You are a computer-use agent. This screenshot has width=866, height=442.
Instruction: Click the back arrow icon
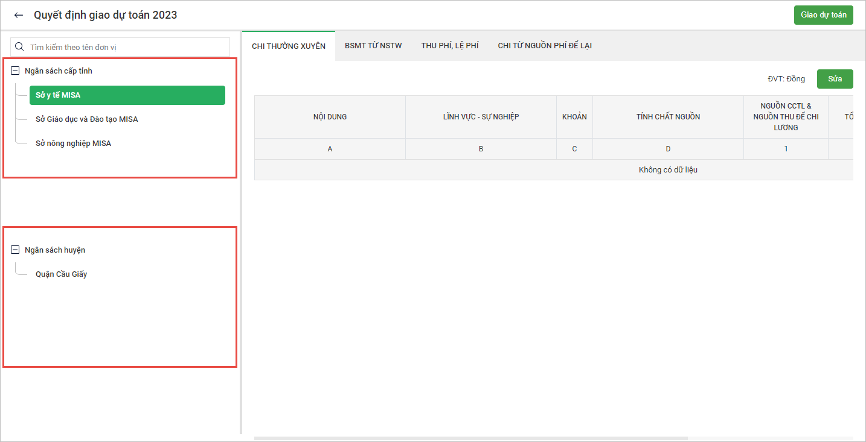[x=19, y=15]
